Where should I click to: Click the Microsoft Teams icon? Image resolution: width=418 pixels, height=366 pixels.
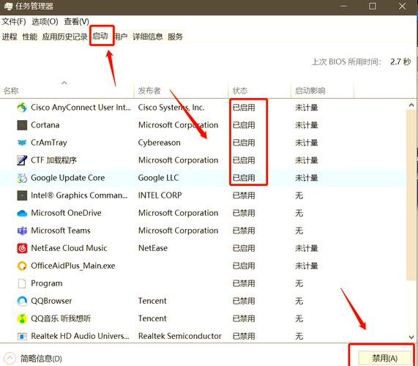[22, 231]
